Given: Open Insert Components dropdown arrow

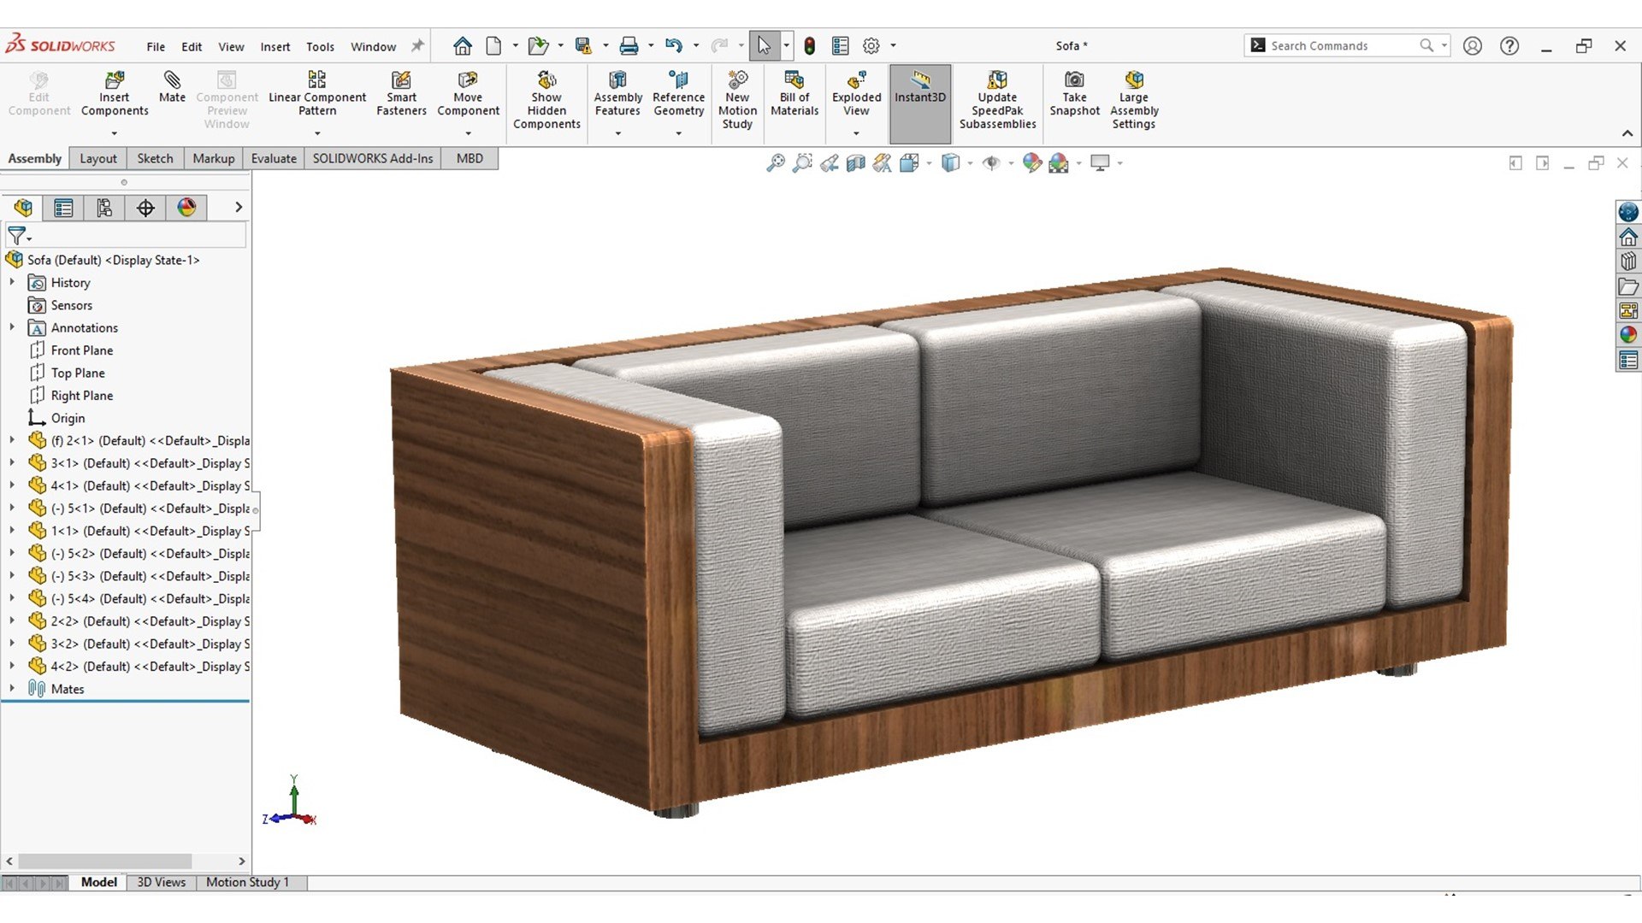Looking at the screenshot, I should tap(114, 133).
